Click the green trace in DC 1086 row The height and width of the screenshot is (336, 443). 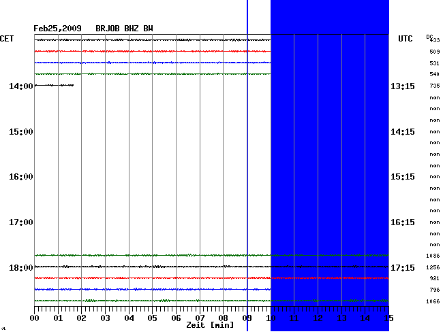(x=211, y=255)
